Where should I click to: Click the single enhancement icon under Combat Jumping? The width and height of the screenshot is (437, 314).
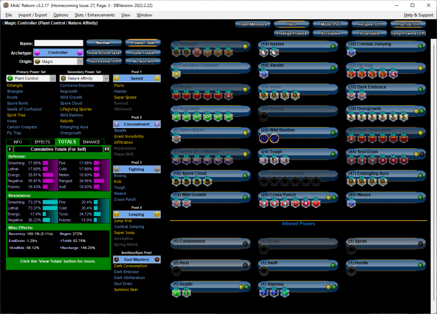tap(351, 52)
